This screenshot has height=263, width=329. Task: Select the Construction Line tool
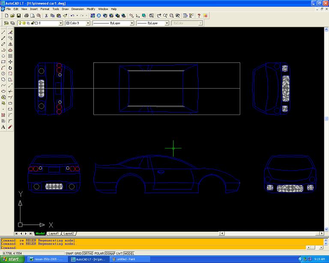pyautogui.click(x=3, y=38)
